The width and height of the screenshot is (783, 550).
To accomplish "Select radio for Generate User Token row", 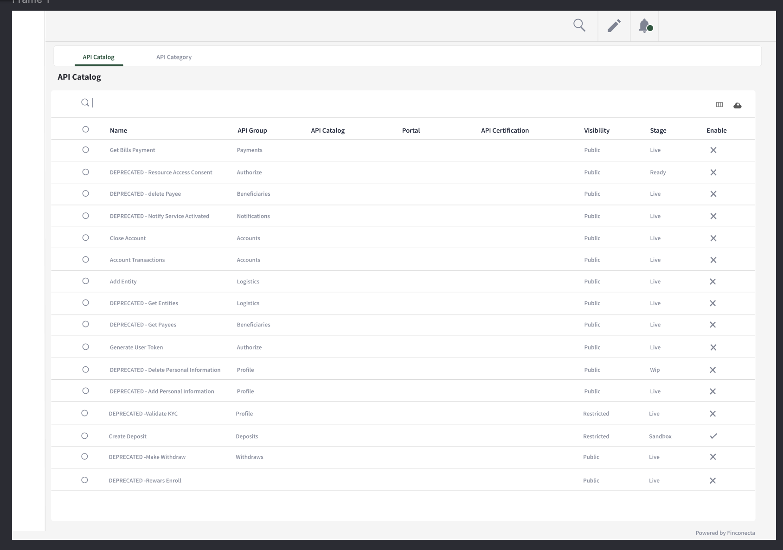I will [85, 347].
